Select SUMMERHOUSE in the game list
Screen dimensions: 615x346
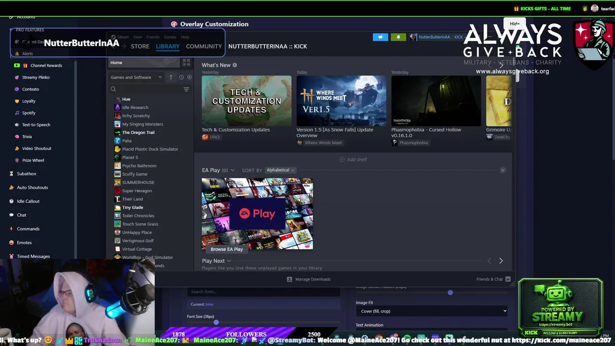(138, 183)
